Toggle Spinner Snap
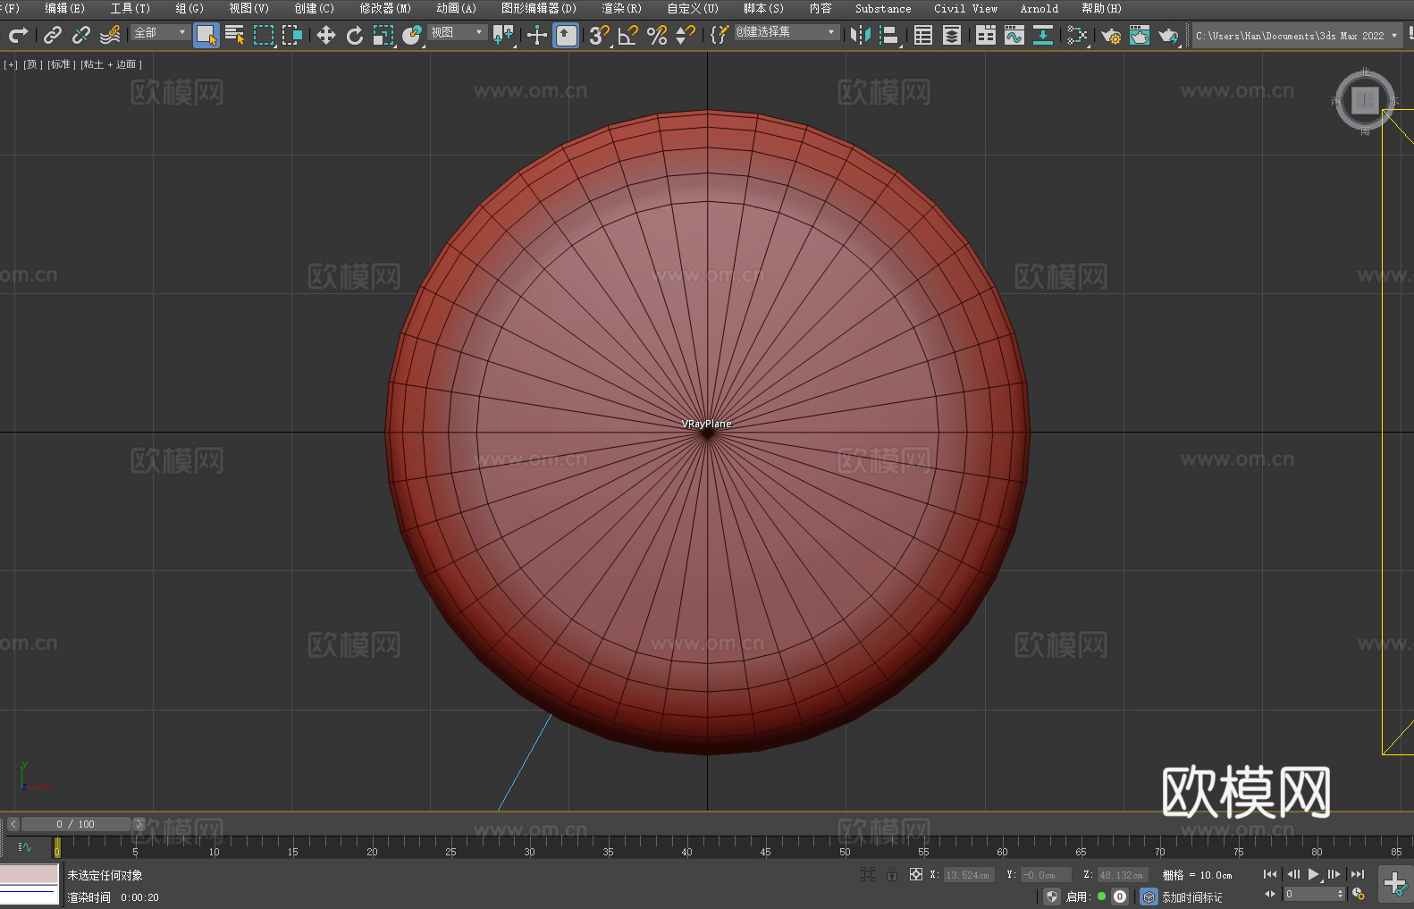Screen dimensions: 1414x909 [x=686, y=35]
